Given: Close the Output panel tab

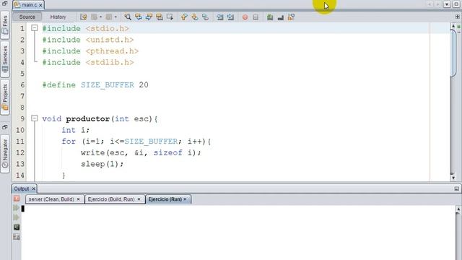Looking at the screenshot, I should click(x=34, y=188).
